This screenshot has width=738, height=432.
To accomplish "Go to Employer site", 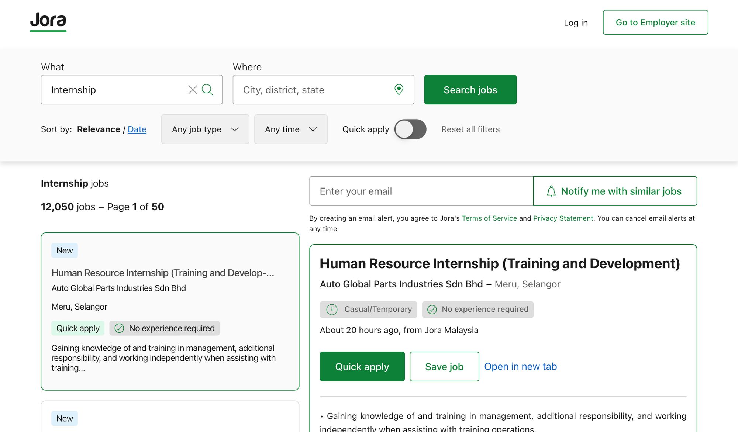I will [x=655, y=23].
